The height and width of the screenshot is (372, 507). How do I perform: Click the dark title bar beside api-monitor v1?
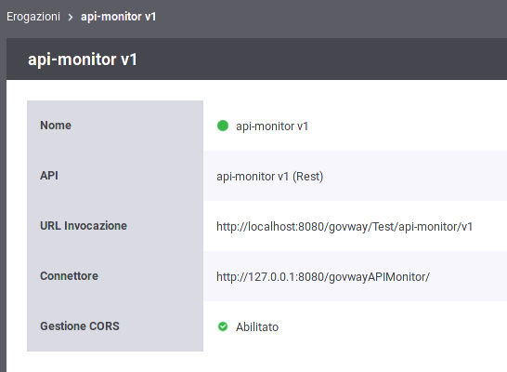coord(323,59)
